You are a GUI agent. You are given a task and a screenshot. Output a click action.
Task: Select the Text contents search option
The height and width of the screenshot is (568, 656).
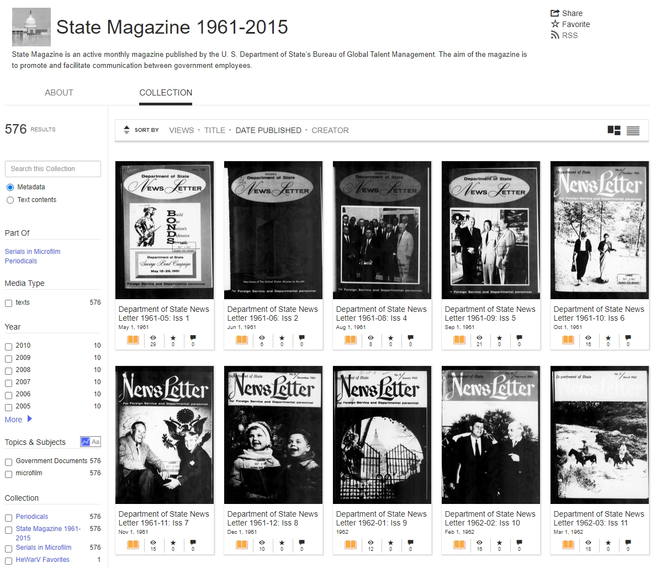pos(10,200)
